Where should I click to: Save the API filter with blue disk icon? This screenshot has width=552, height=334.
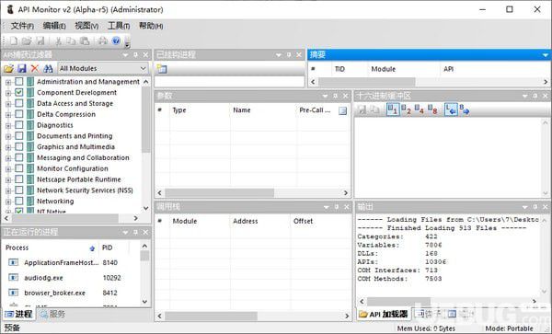[x=22, y=68]
